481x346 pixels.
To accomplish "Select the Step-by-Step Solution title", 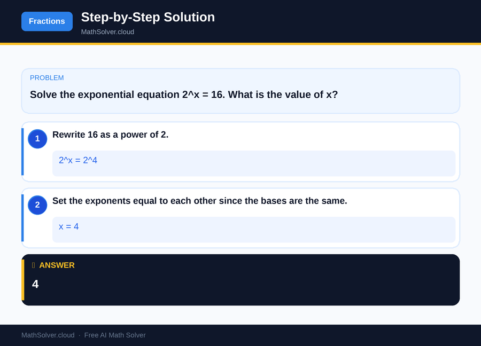I will [148, 17].
